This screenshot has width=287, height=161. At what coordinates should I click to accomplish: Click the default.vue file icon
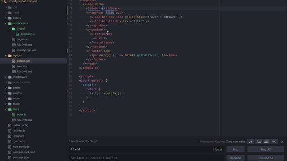[13, 61]
